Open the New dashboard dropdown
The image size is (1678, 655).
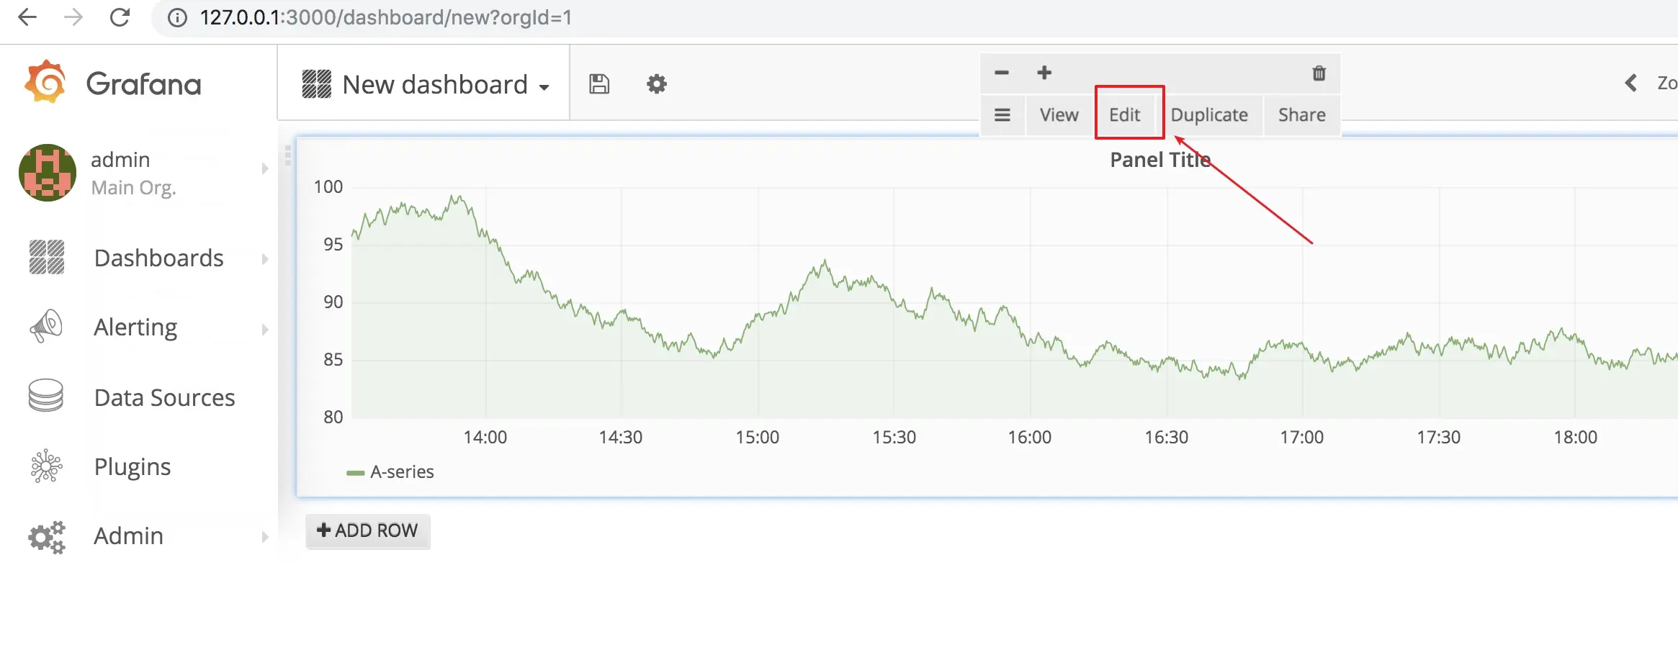click(426, 84)
